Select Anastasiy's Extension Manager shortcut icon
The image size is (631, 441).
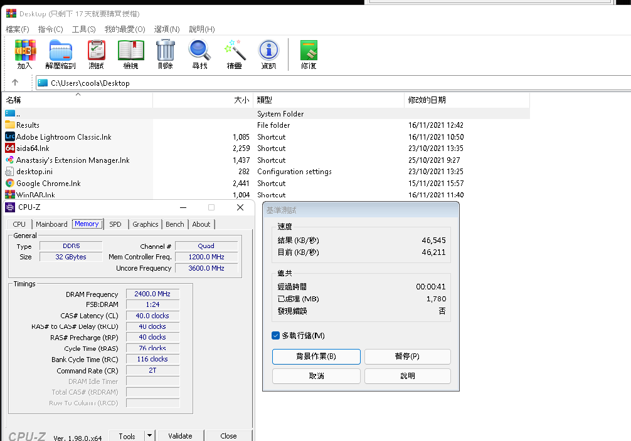point(10,160)
